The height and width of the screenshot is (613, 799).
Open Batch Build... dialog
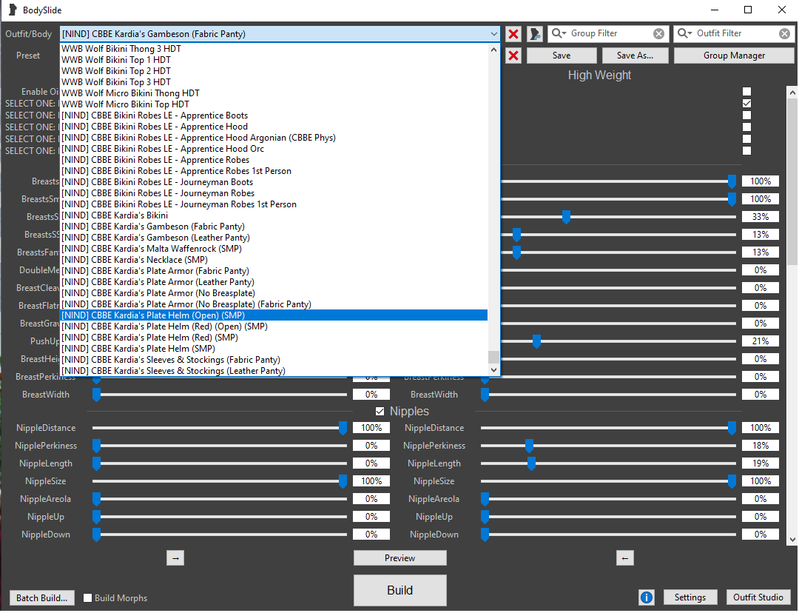(x=41, y=597)
